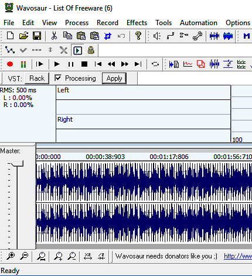Viewport: 252px width, 276px height.
Task: Cut selection with the scissors icon
Action: coord(54,36)
